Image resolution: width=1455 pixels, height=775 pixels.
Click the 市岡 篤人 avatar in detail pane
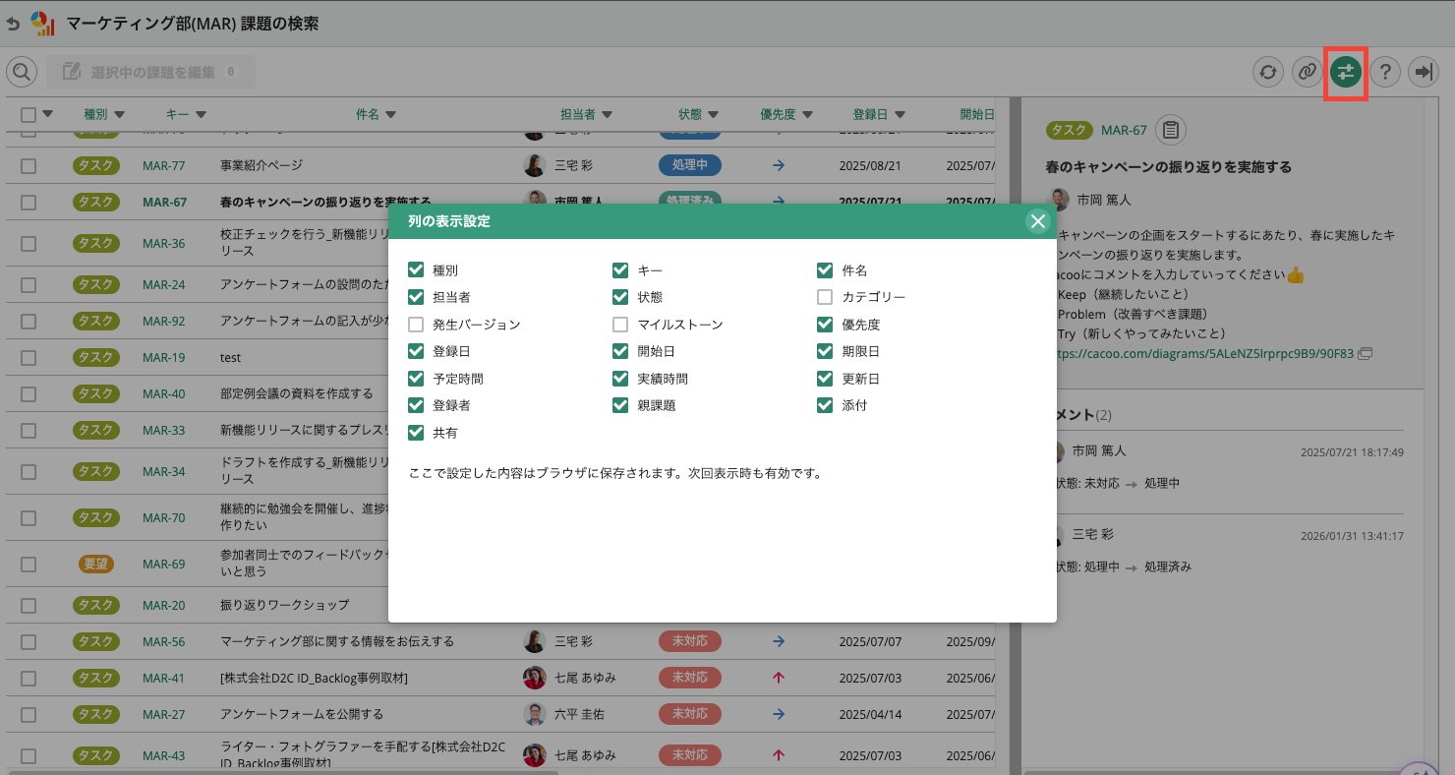(1060, 200)
